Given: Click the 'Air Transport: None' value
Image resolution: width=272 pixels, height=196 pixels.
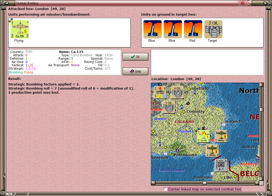Looking at the screenshot, I should (75, 65).
